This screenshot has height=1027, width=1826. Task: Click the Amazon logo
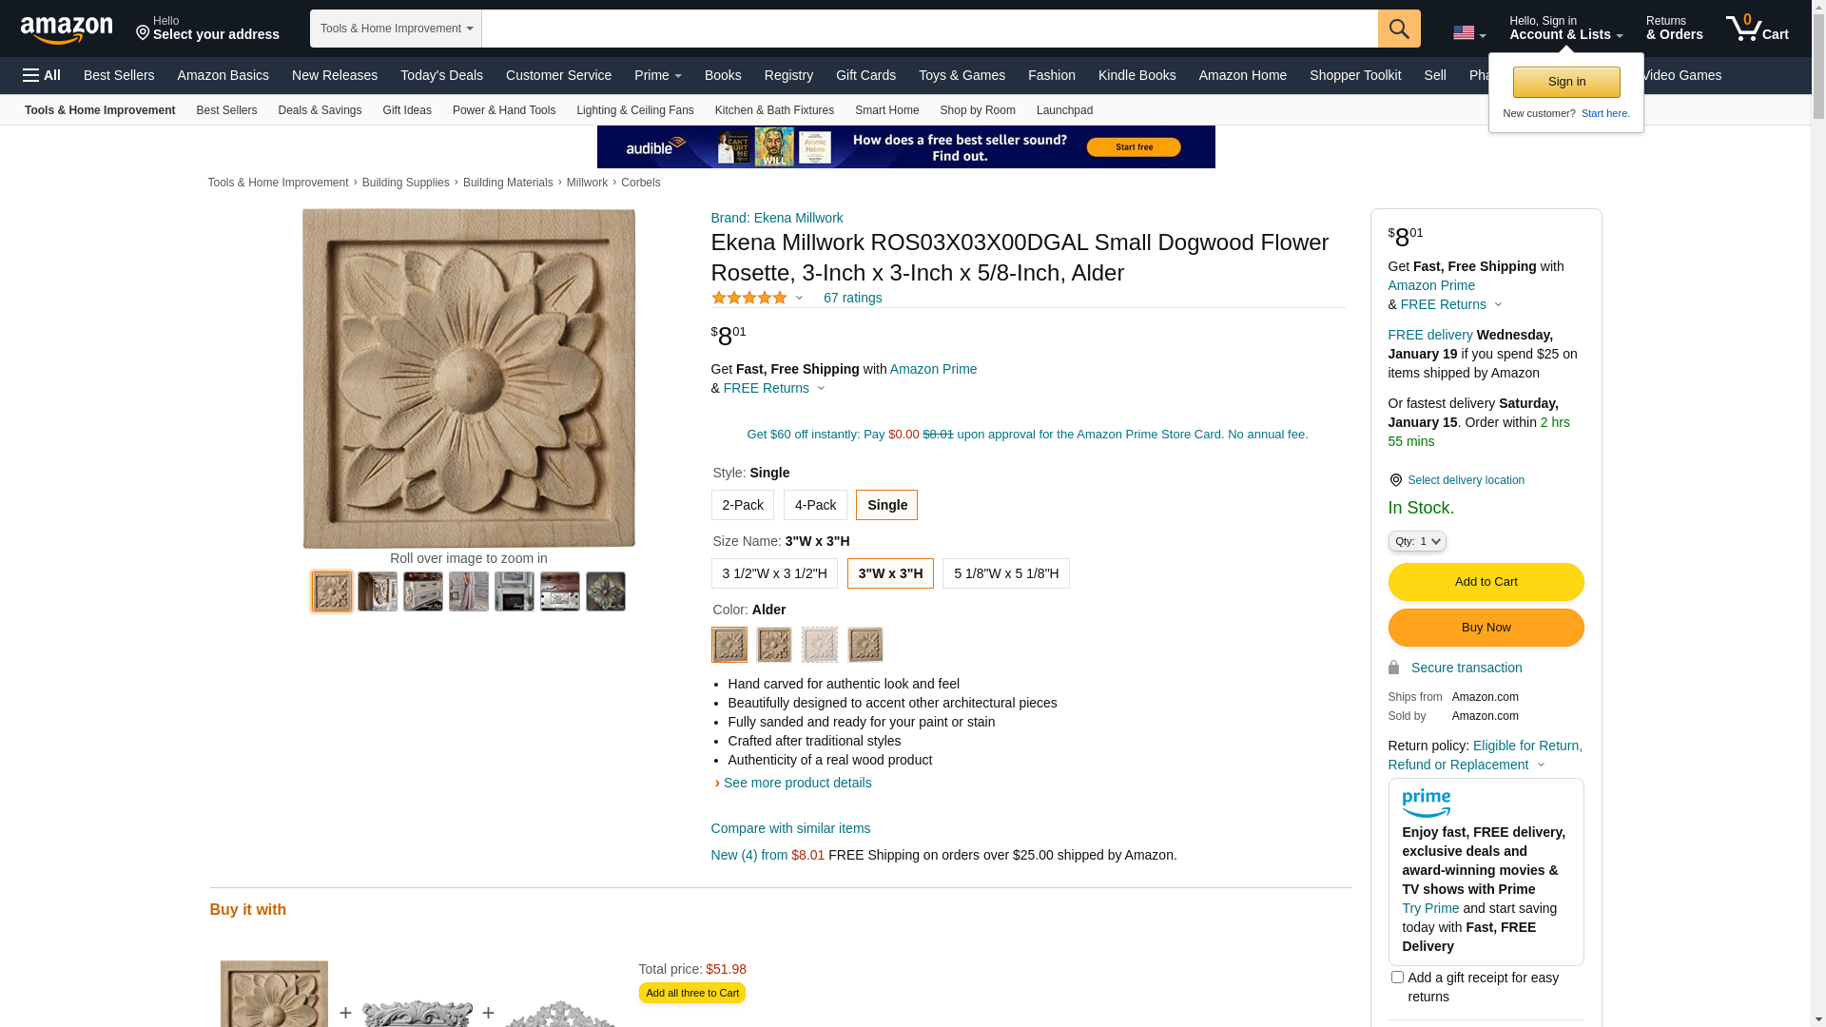point(67,29)
